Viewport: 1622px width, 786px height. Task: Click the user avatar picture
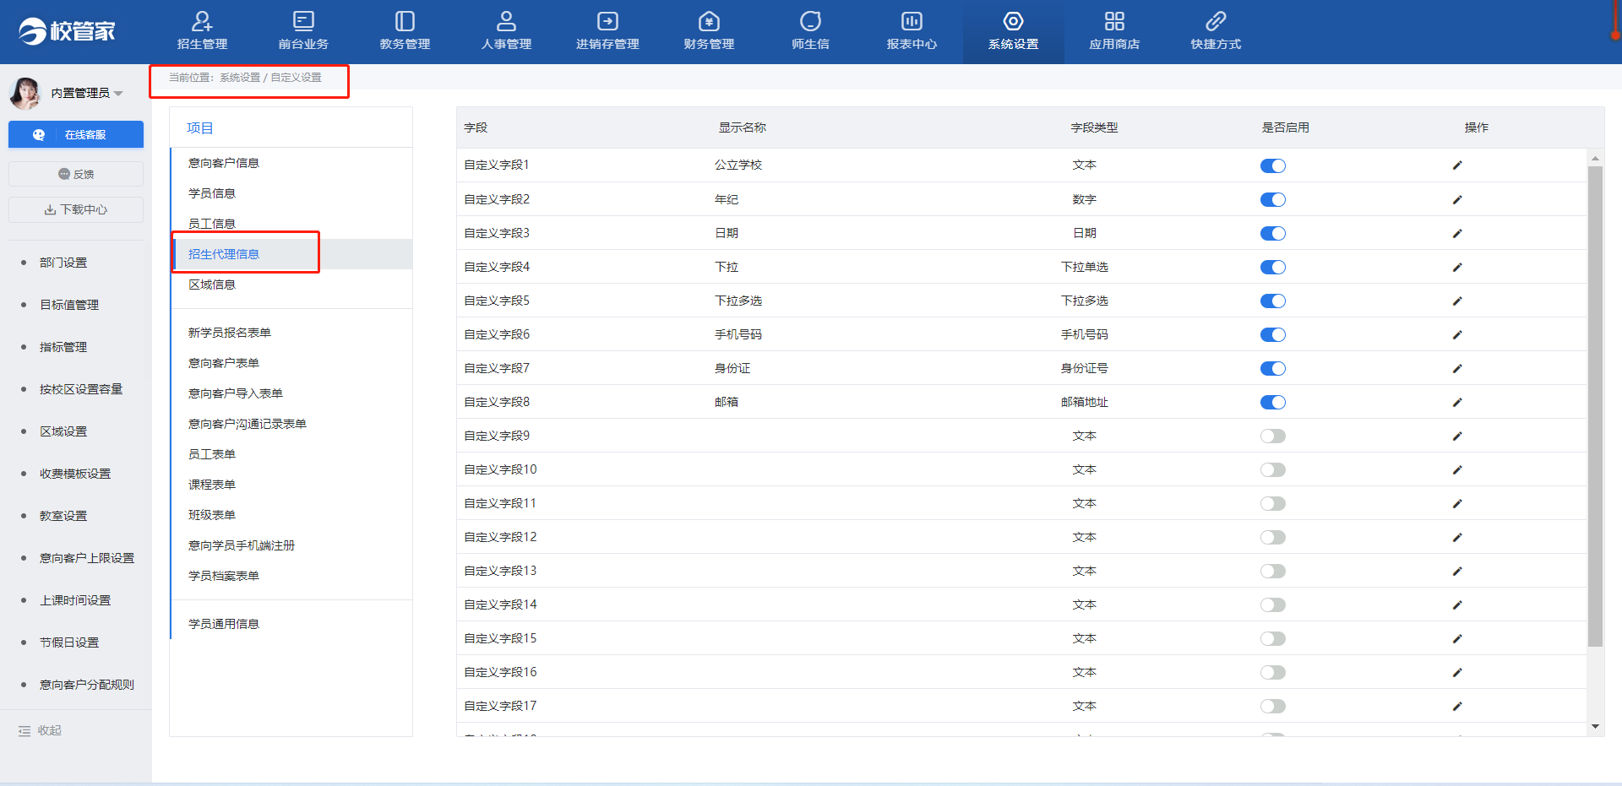(x=24, y=93)
